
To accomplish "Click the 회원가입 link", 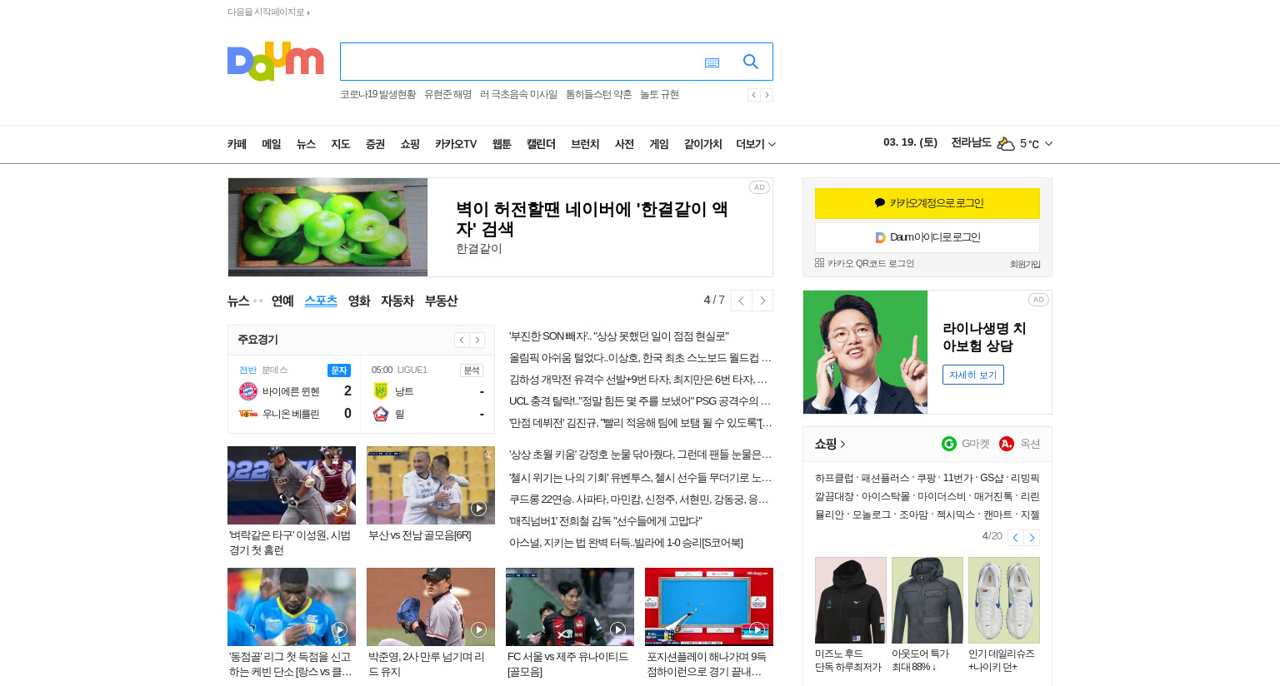I will click(1025, 264).
